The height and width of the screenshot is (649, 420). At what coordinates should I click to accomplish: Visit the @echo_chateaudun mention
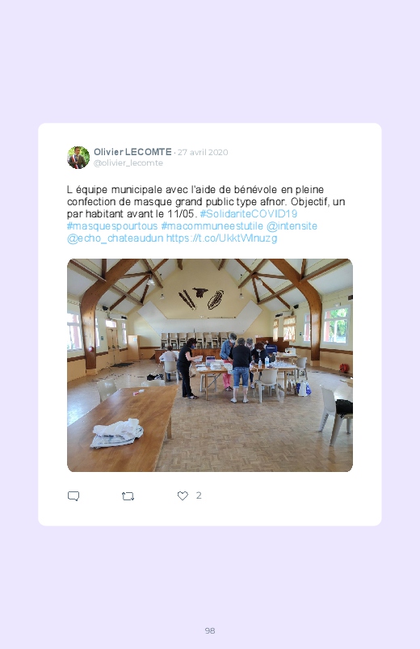point(115,238)
